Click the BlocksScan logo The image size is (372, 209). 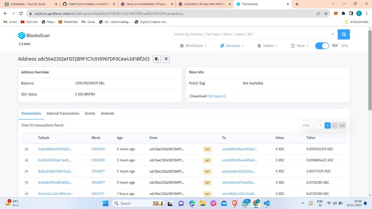click(x=34, y=35)
